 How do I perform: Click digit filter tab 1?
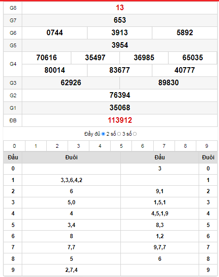[x=36, y=146]
